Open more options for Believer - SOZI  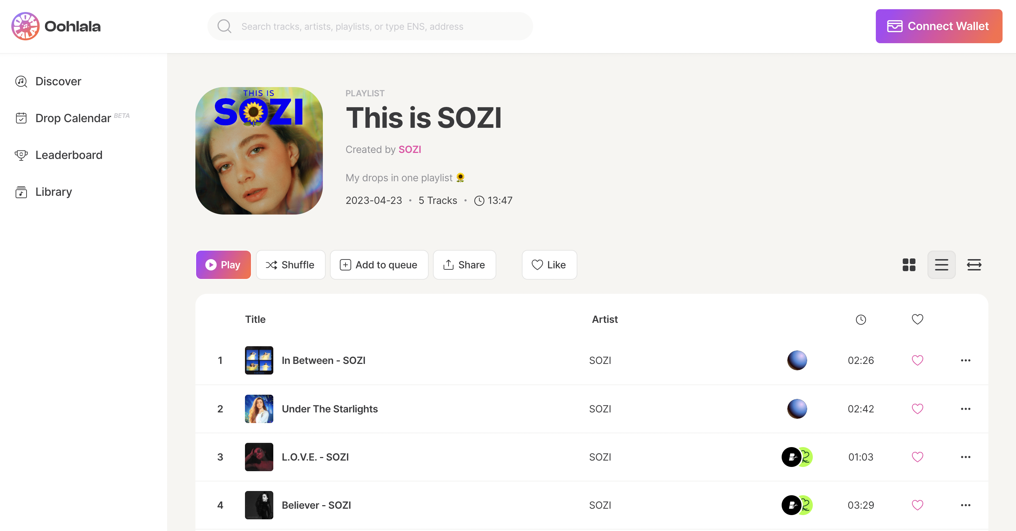pyautogui.click(x=965, y=505)
